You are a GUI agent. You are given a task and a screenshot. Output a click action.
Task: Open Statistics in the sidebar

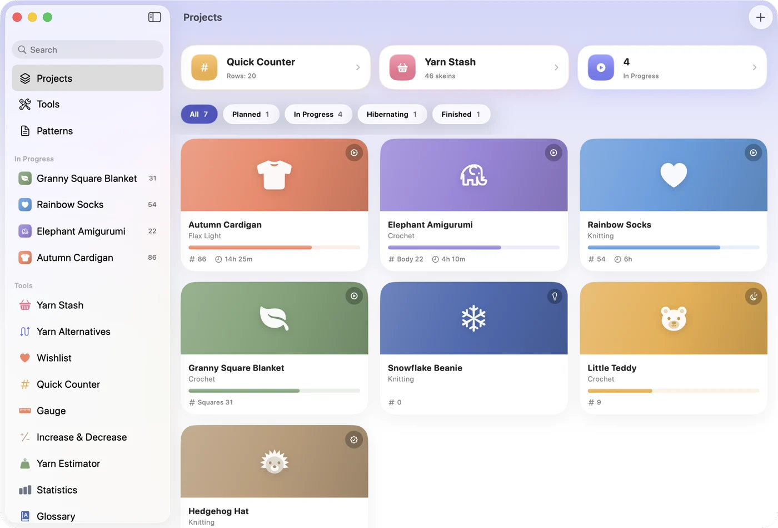[x=88, y=490]
